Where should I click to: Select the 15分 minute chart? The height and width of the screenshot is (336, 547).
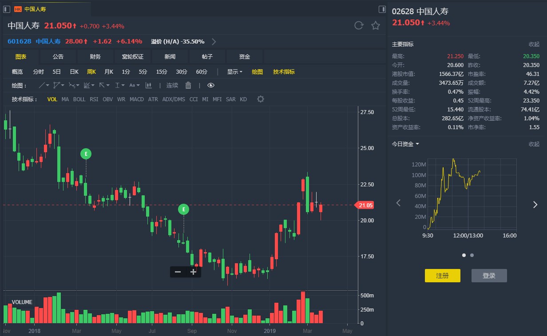tap(162, 72)
